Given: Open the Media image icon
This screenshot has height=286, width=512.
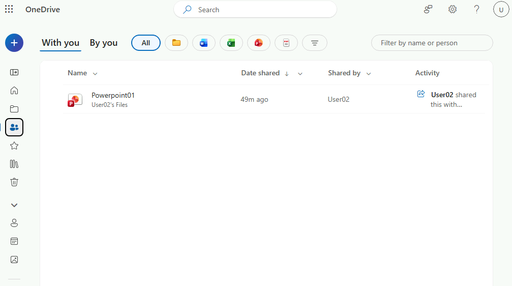Looking at the screenshot, I should pos(14,260).
